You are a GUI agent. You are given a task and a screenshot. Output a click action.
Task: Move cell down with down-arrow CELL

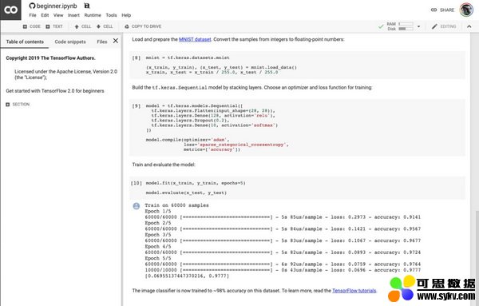tap(105, 26)
